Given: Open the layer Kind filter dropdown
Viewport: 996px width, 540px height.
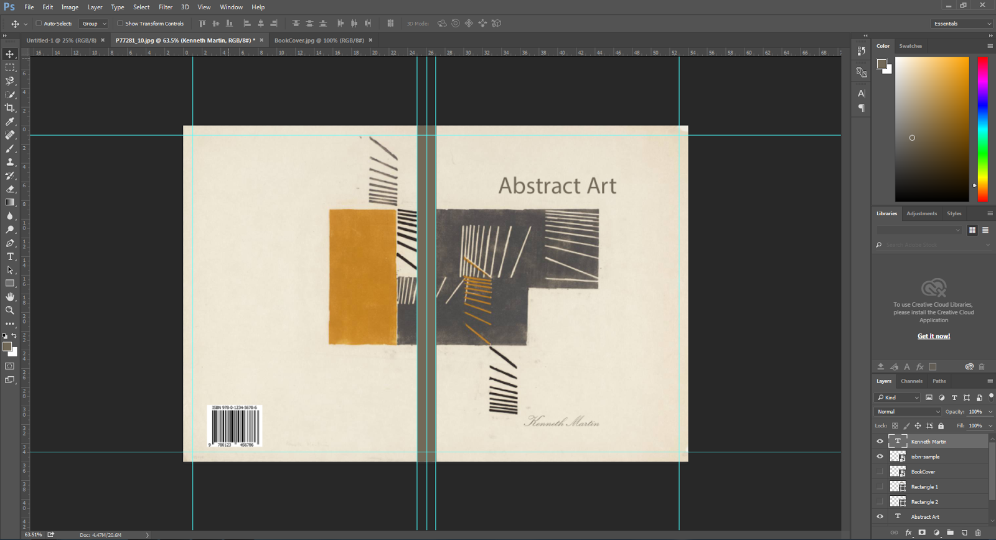Looking at the screenshot, I should [x=897, y=398].
